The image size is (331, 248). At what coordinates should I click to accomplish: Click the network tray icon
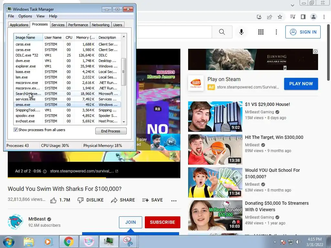(x=291, y=242)
